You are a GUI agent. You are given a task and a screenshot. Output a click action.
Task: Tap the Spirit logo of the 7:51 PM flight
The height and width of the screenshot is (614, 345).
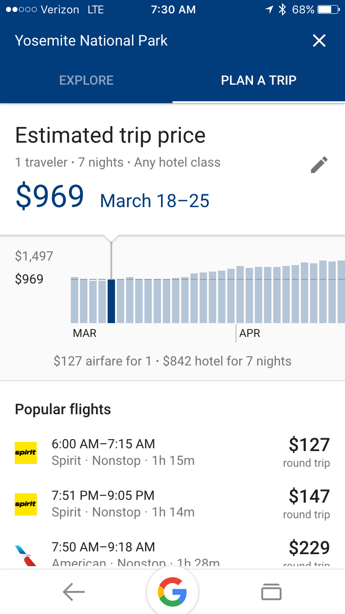(x=26, y=504)
